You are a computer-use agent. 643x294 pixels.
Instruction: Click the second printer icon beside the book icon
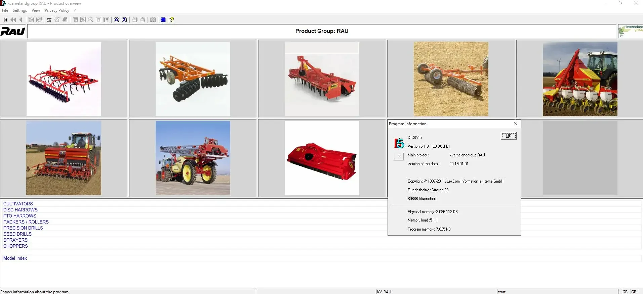coord(143,20)
